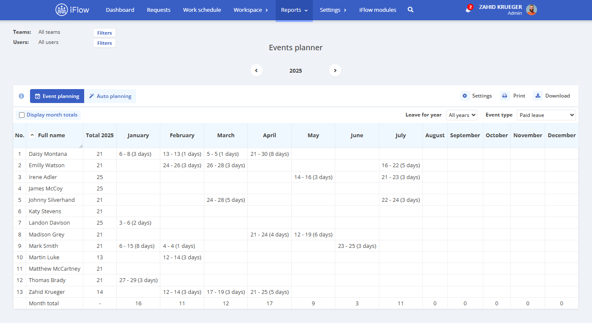The image size is (592, 323).
Task: Select Thomas Brady row name
Action: (47, 280)
